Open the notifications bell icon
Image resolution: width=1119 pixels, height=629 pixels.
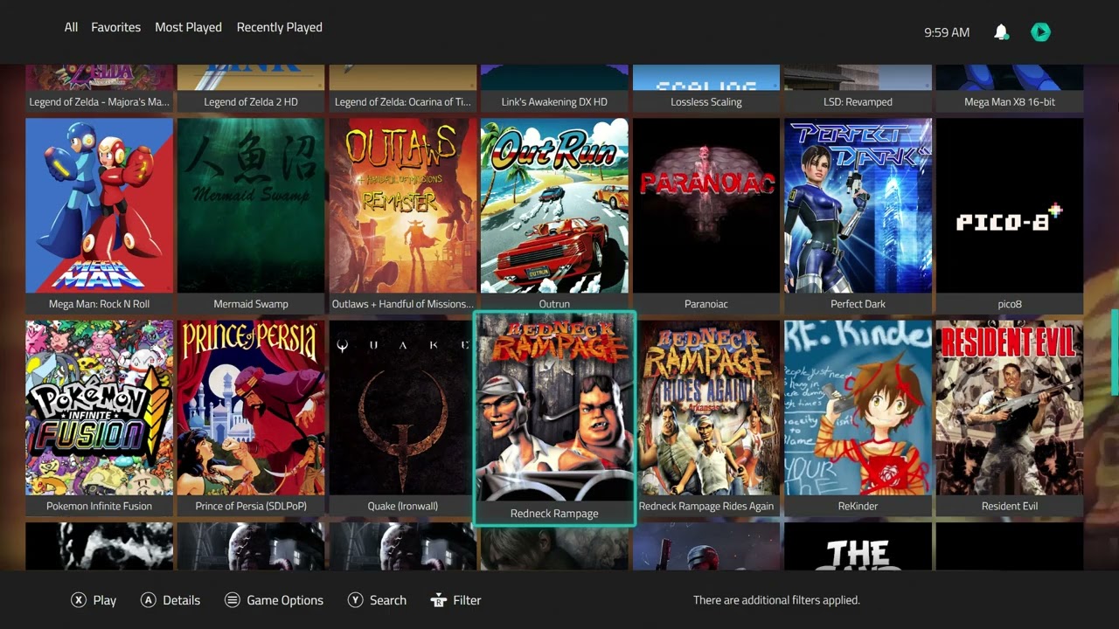1001,32
